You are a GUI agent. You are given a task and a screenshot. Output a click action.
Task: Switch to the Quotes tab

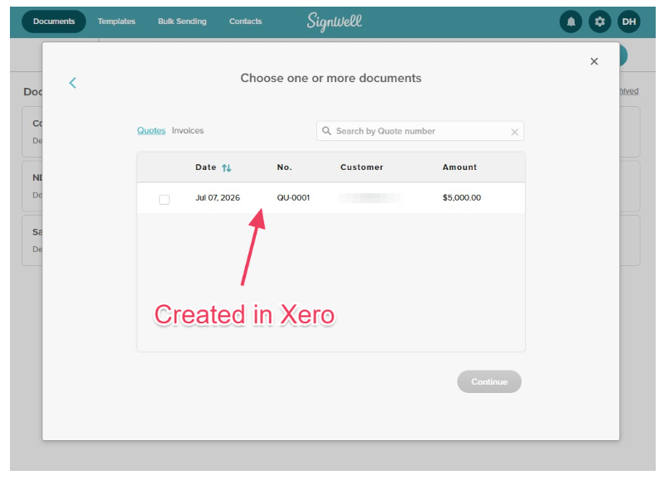pyautogui.click(x=152, y=131)
